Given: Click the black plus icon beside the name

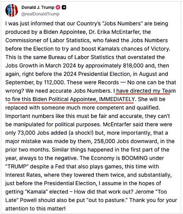Looking at the screenshot, I should (64, 7).
